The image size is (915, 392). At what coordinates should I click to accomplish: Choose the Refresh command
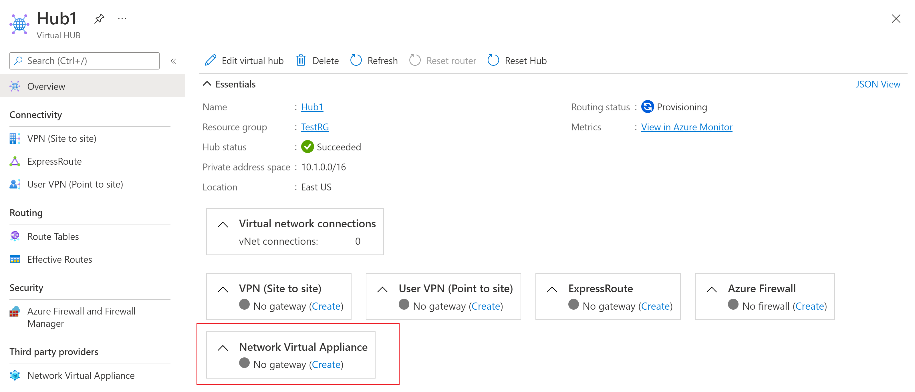click(x=374, y=61)
